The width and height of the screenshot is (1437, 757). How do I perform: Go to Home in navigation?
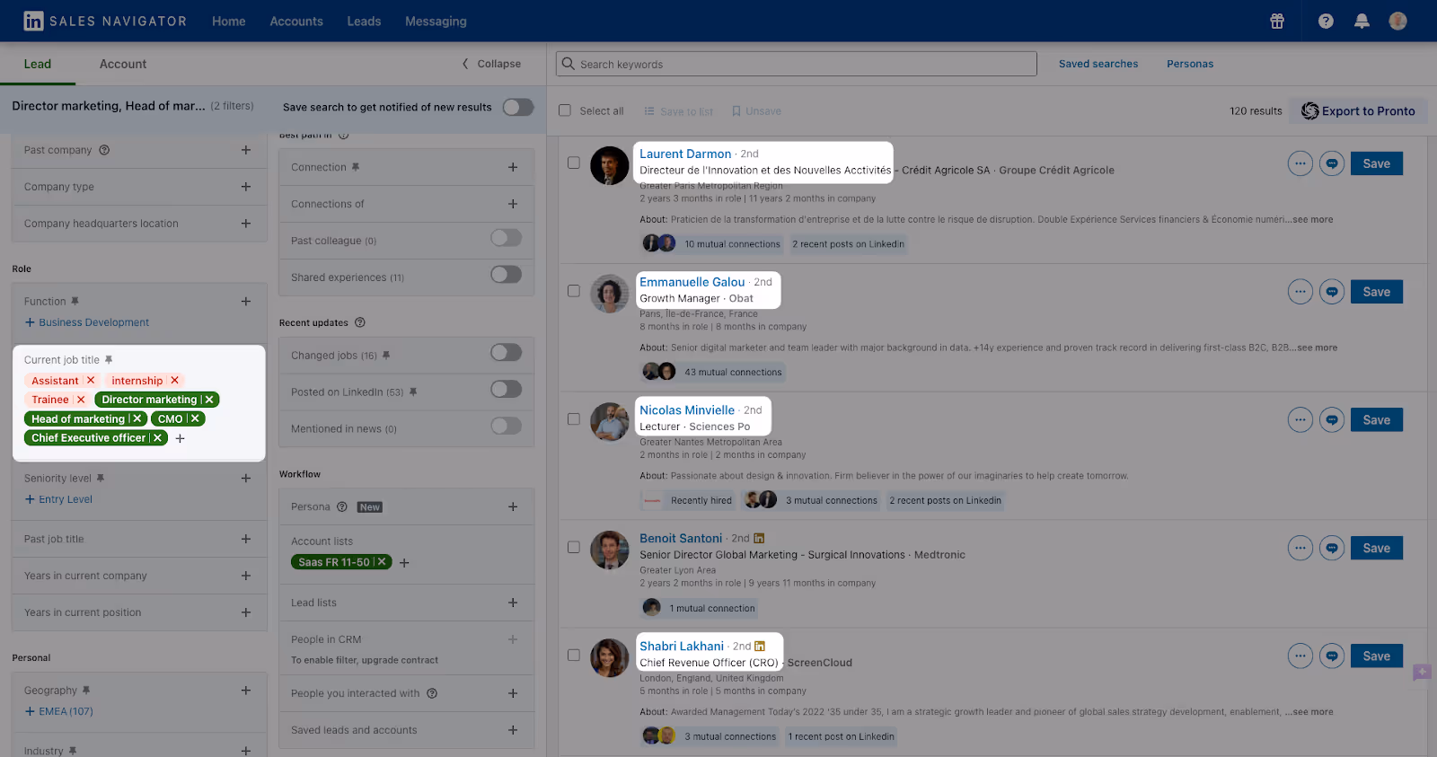coord(229,22)
